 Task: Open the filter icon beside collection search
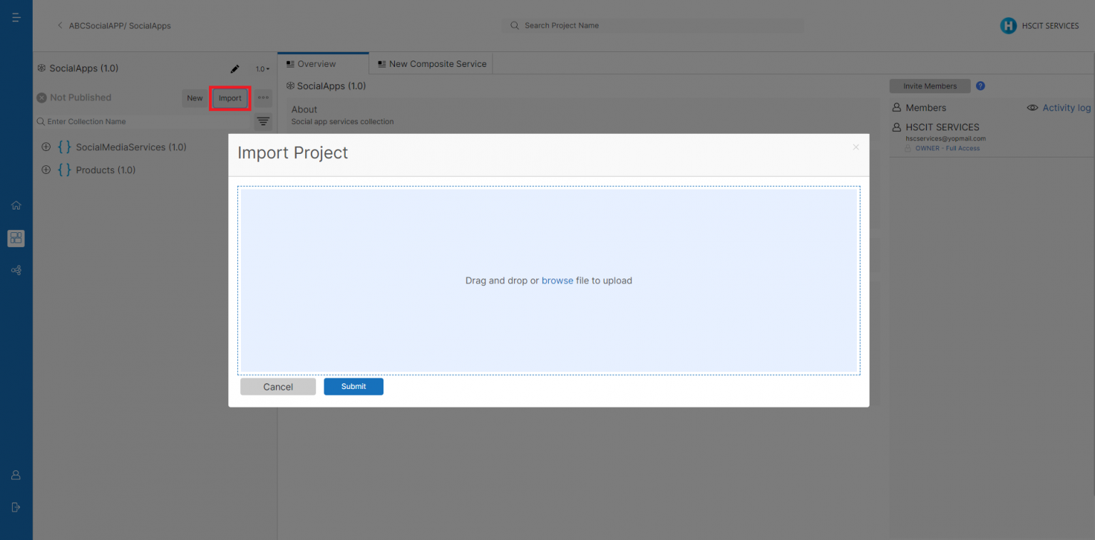pos(262,121)
